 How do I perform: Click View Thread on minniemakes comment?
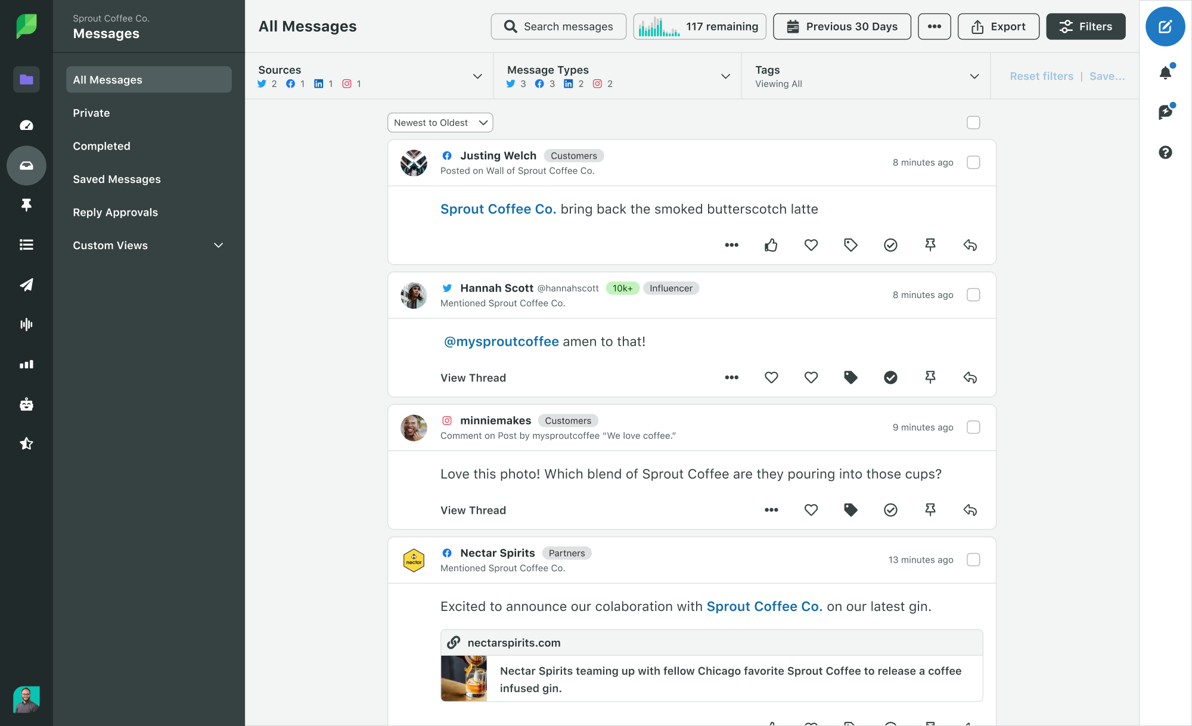pos(473,510)
